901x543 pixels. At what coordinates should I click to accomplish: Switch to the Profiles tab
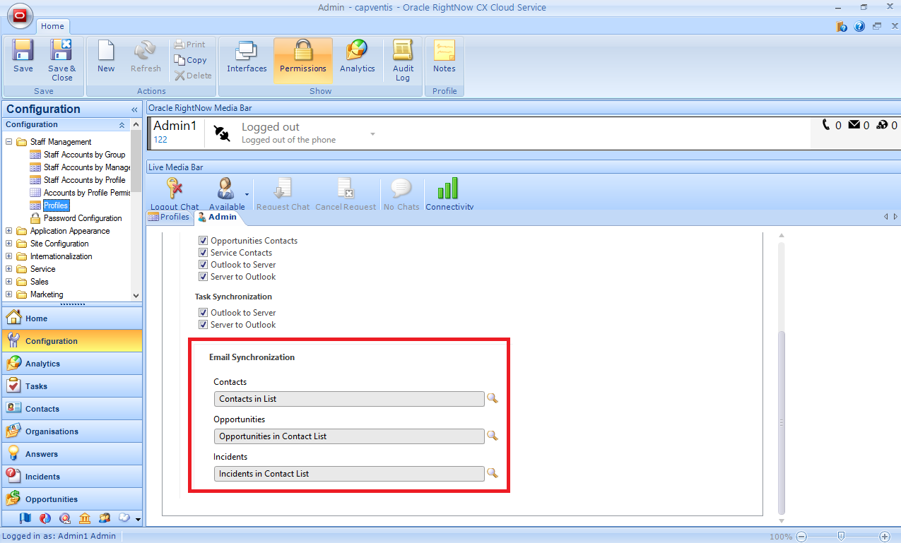[169, 217]
